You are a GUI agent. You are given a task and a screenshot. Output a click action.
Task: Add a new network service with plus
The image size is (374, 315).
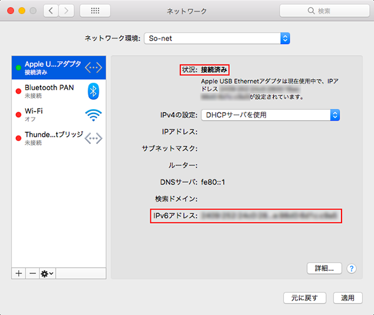(18, 273)
